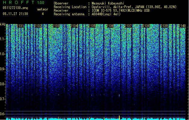Click the 1.1 kHz axis label
Viewport: 189px width, 120px height.
click(x=3, y=39)
